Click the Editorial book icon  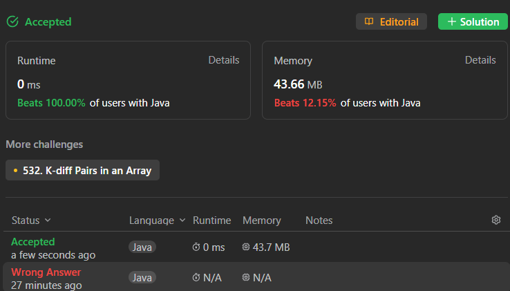pyautogui.click(x=369, y=22)
